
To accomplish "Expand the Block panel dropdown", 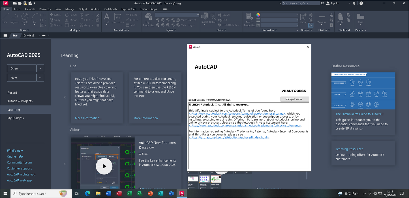I will pos(221,30).
